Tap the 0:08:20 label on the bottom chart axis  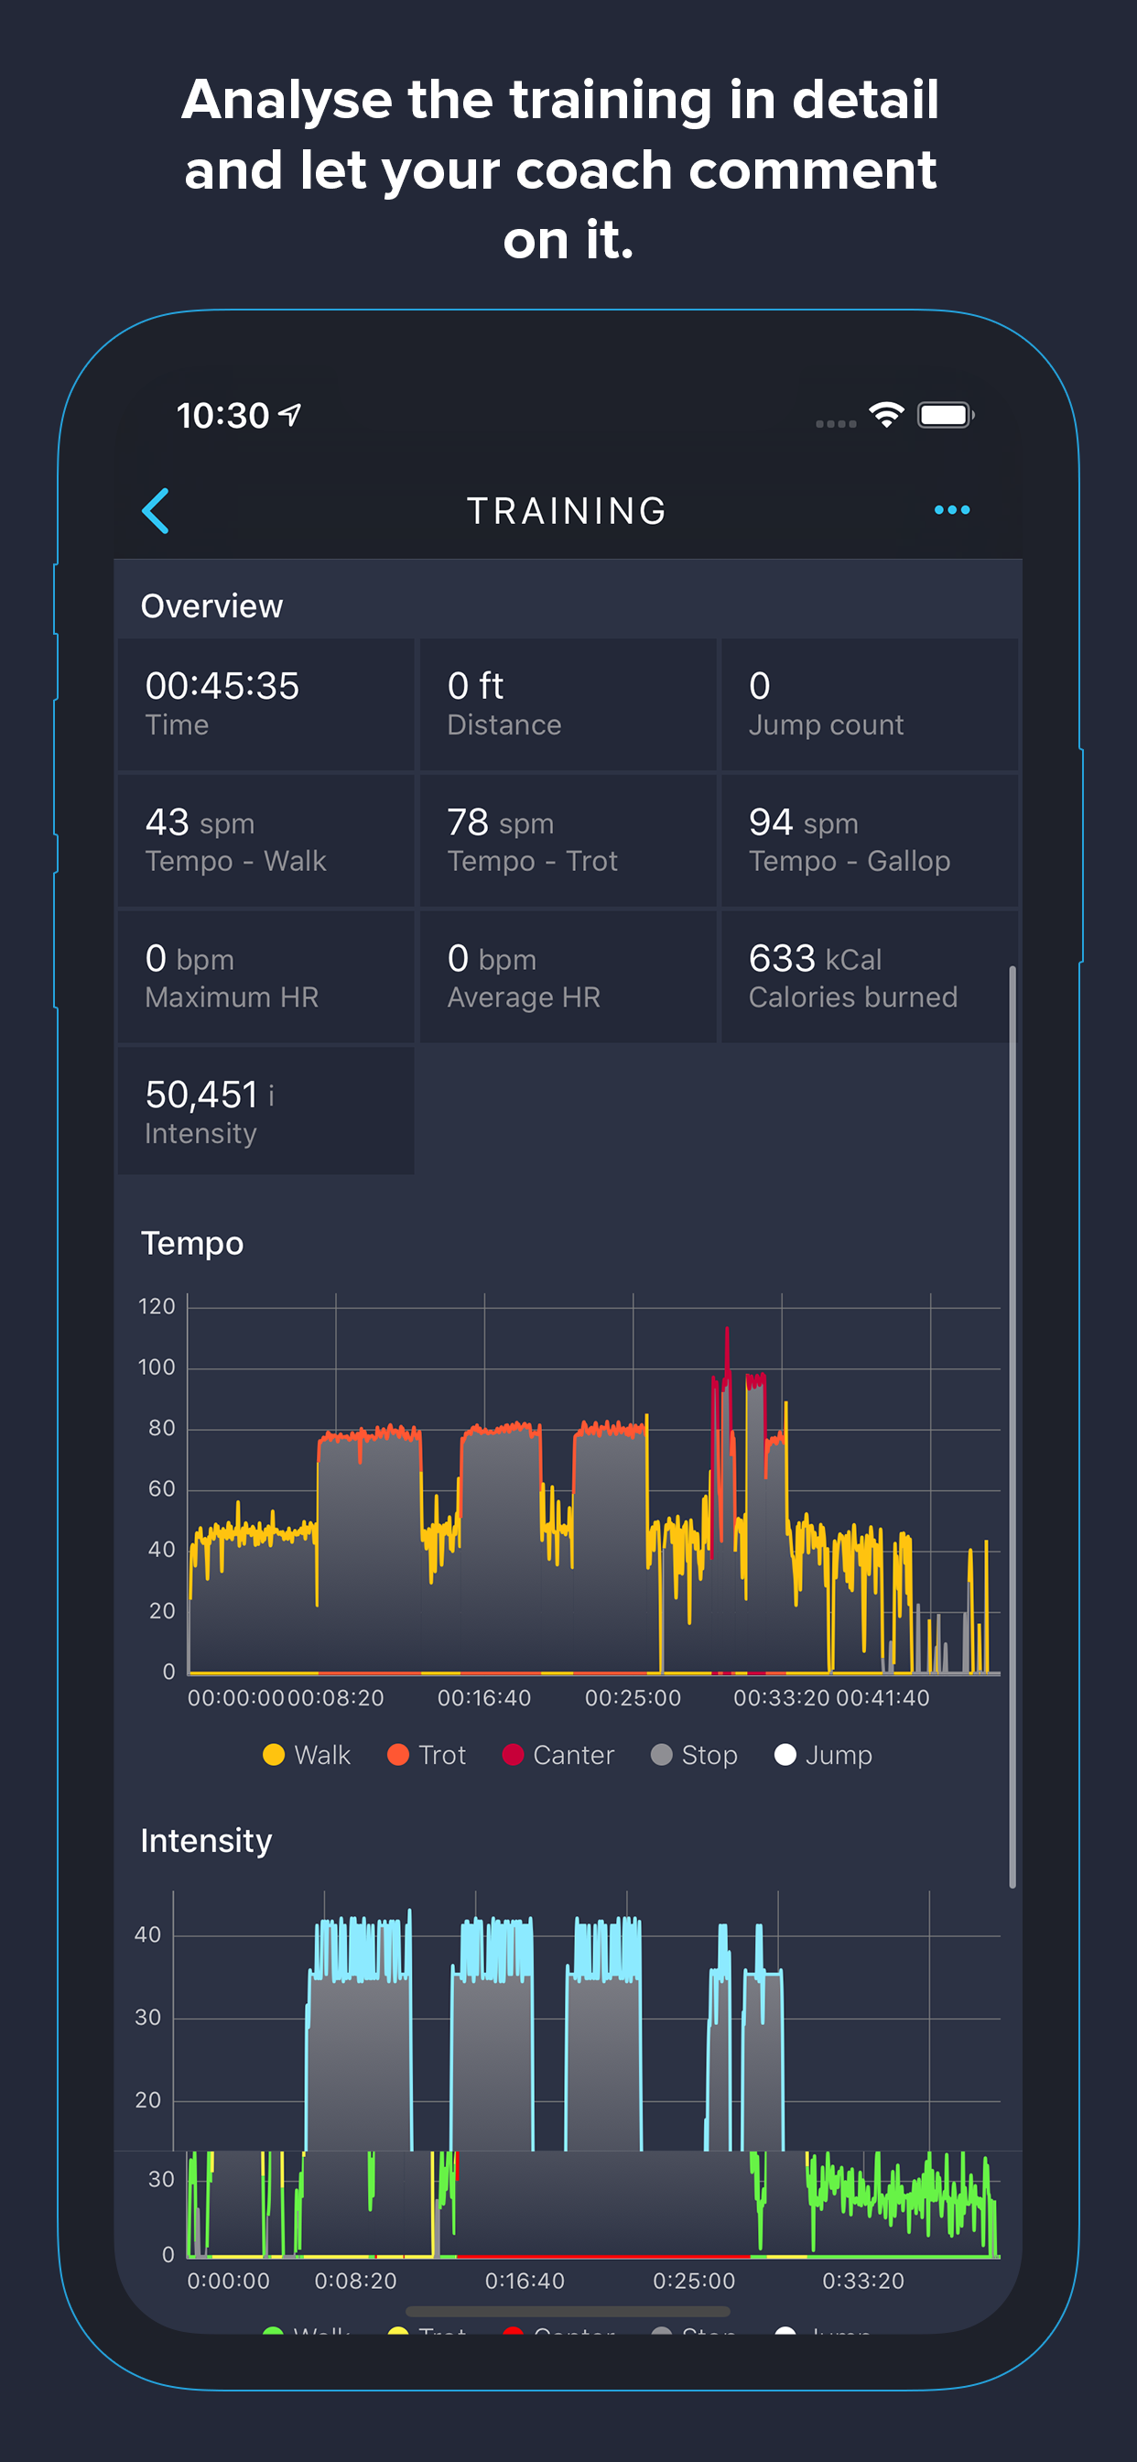(355, 2281)
